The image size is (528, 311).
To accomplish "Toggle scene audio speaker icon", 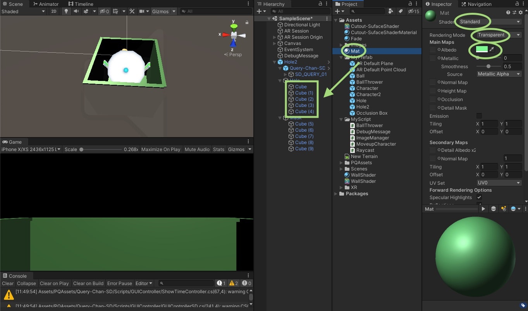I will 76,11.
